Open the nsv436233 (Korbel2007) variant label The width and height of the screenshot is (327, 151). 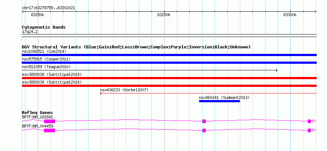124,90
